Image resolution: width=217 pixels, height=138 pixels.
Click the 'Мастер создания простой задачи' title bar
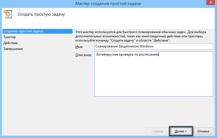[108, 3]
